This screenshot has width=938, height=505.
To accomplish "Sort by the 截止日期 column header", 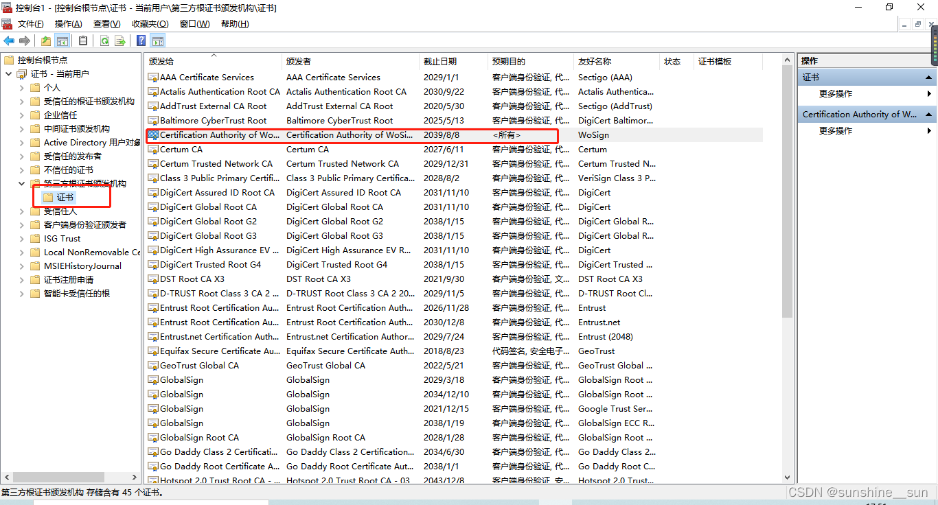I will pyautogui.click(x=453, y=62).
